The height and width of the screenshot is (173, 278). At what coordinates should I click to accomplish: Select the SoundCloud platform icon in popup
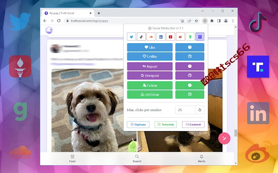click(151, 37)
